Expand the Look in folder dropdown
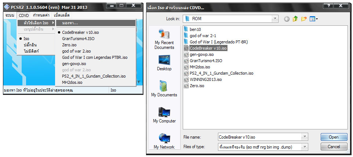Viewport: 353px width, 157px height. (x=275, y=19)
